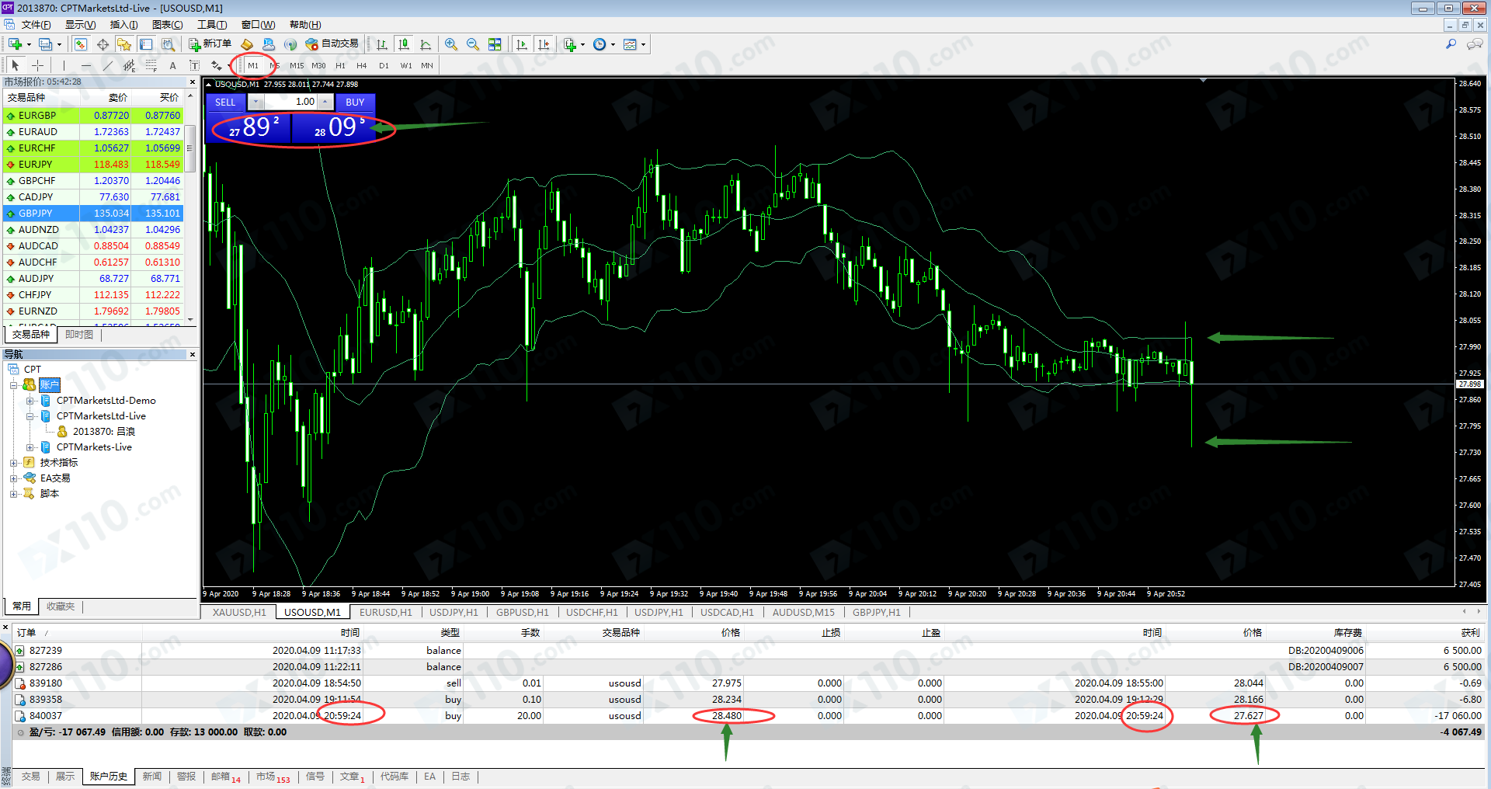Toggle chart shift

pyautogui.click(x=544, y=44)
